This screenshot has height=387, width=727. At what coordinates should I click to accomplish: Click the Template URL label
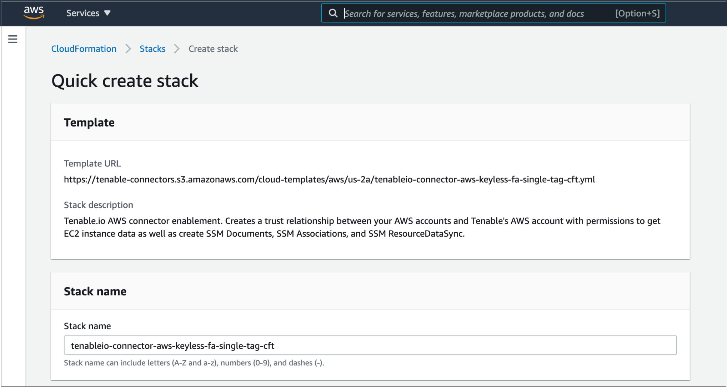92,164
